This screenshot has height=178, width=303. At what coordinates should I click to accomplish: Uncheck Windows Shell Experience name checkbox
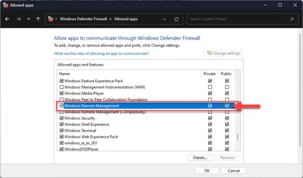tap(61, 124)
